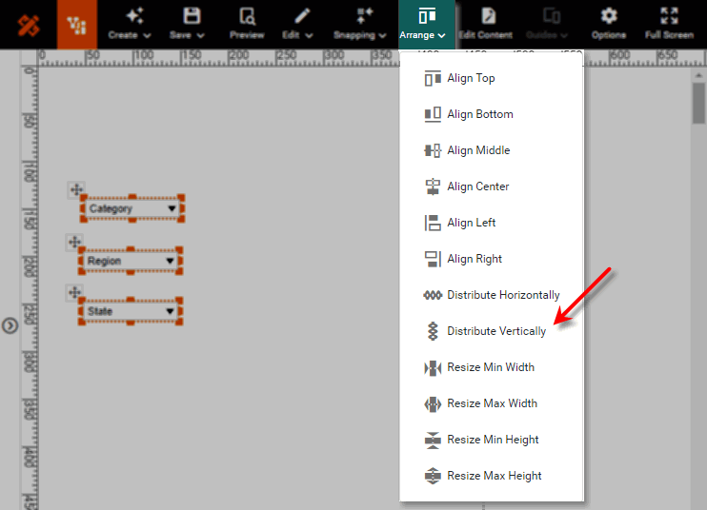Expand the left side panel arrow
The width and height of the screenshot is (707, 510).
(10, 325)
